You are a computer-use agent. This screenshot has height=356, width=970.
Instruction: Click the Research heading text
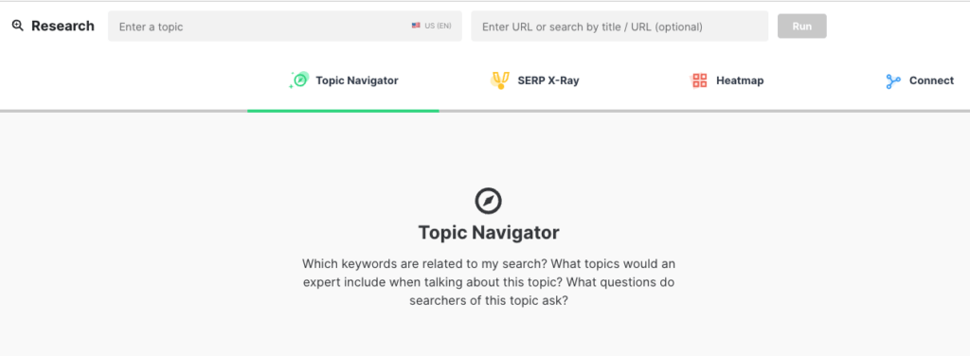(63, 26)
